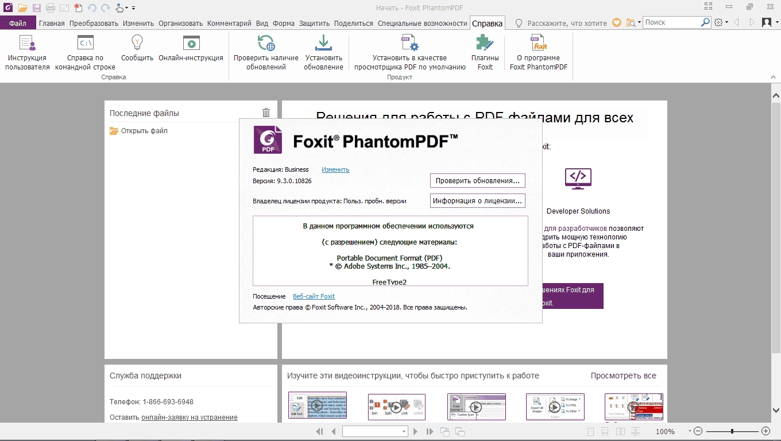781x441 pixels.
Task: Click the vertical scrollbar up arrow
Action: pos(775,95)
